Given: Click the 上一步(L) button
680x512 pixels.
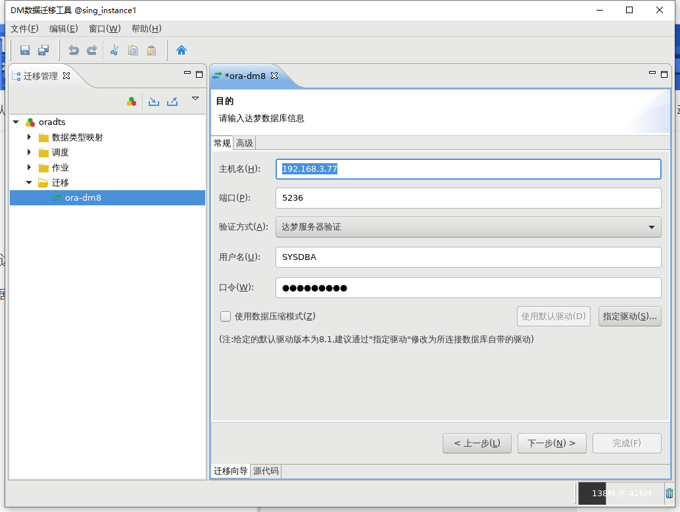Looking at the screenshot, I should click(477, 443).
